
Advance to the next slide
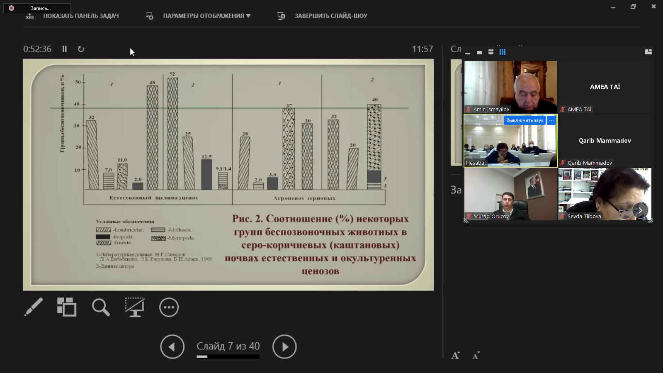(x=284, y=346)
